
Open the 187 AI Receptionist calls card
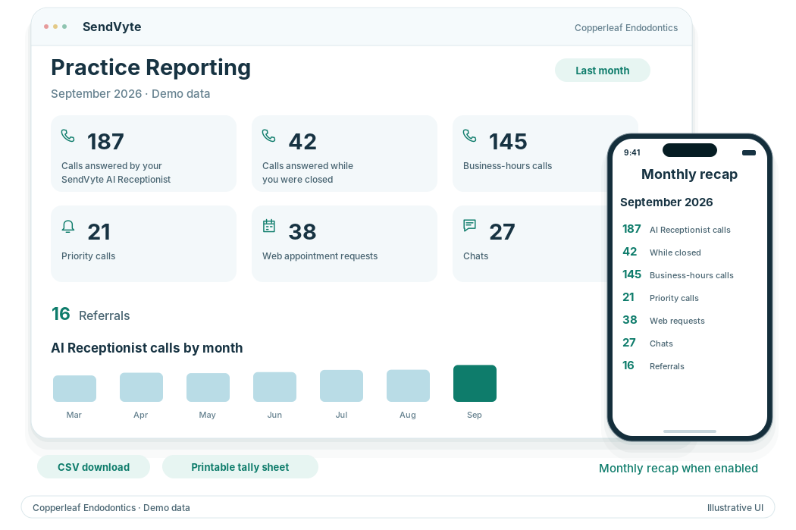click(144, 154)
